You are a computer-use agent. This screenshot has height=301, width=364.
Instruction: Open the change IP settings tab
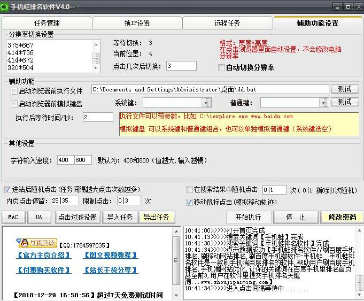click(137, 23)
